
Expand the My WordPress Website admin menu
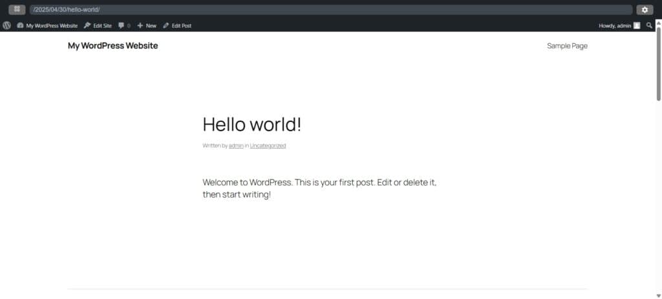coord(51,25)
